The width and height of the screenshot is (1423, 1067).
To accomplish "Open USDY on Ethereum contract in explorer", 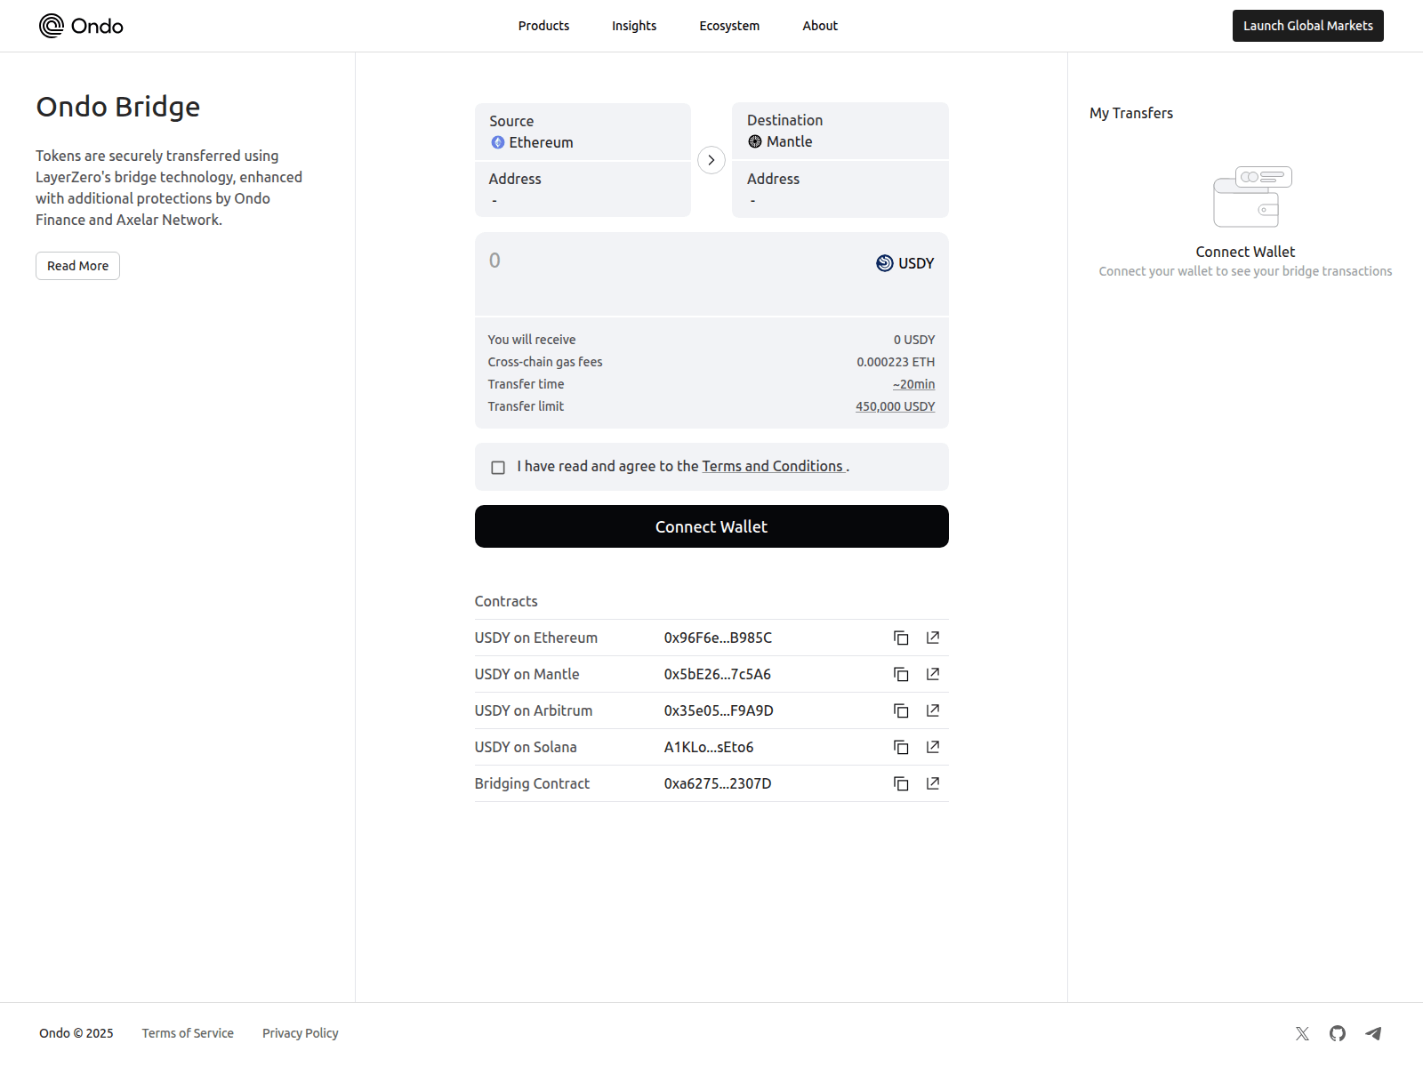I will 933,638.
